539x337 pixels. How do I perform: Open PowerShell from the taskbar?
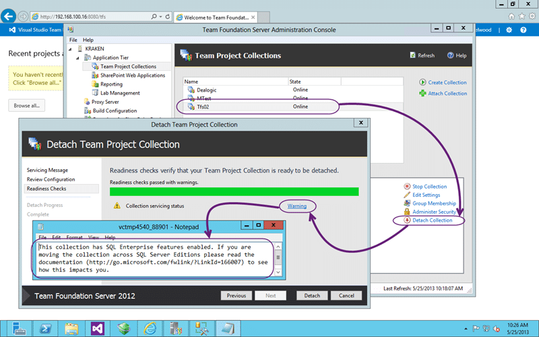click(45, 329)
